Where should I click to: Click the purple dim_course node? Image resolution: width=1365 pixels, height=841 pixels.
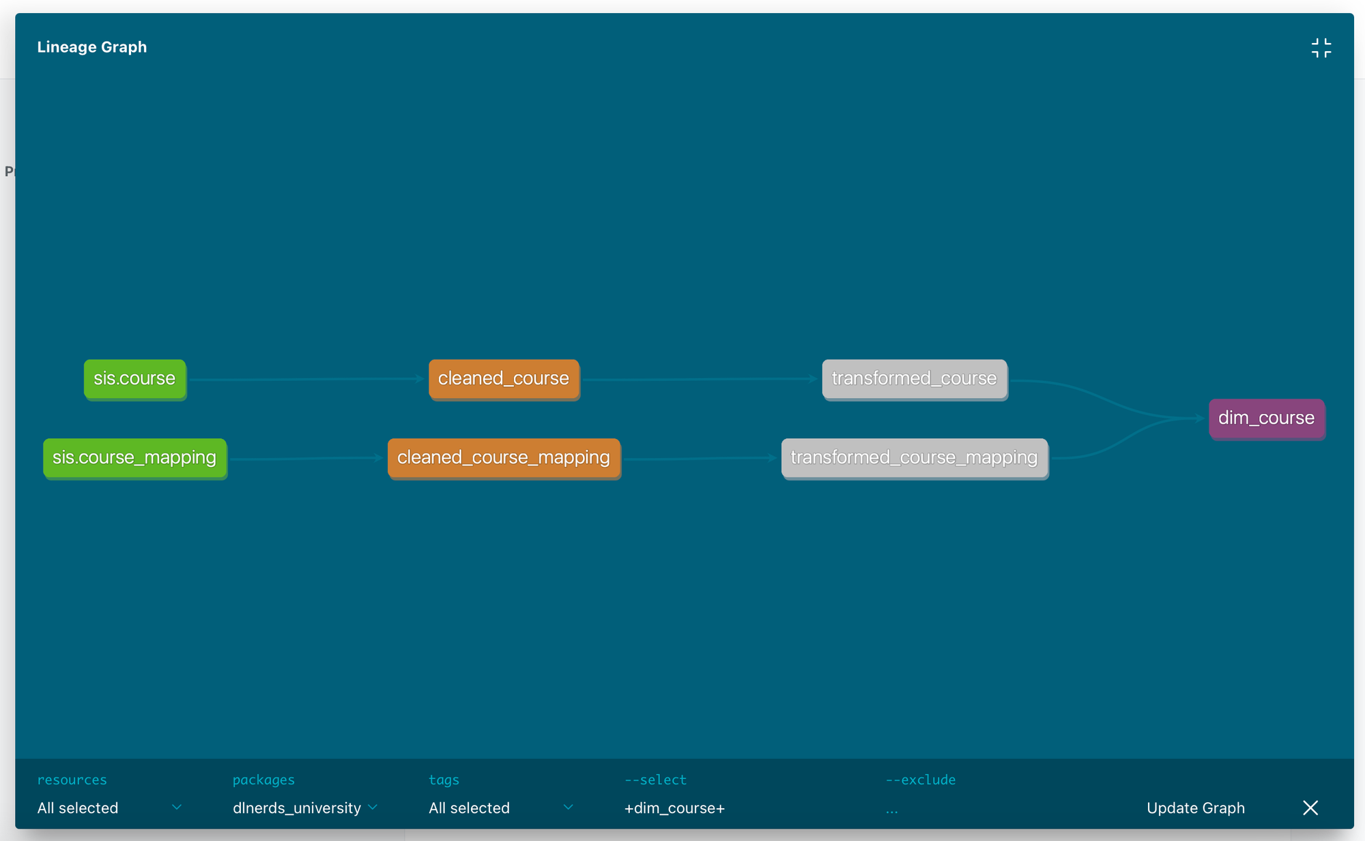tap(1266, 418)
